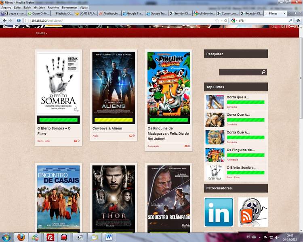The height and width of the screenshot is (242, 303).
Task: Open Os Pinguins de Madagascar title link
Action: click(x=168, y=134)
